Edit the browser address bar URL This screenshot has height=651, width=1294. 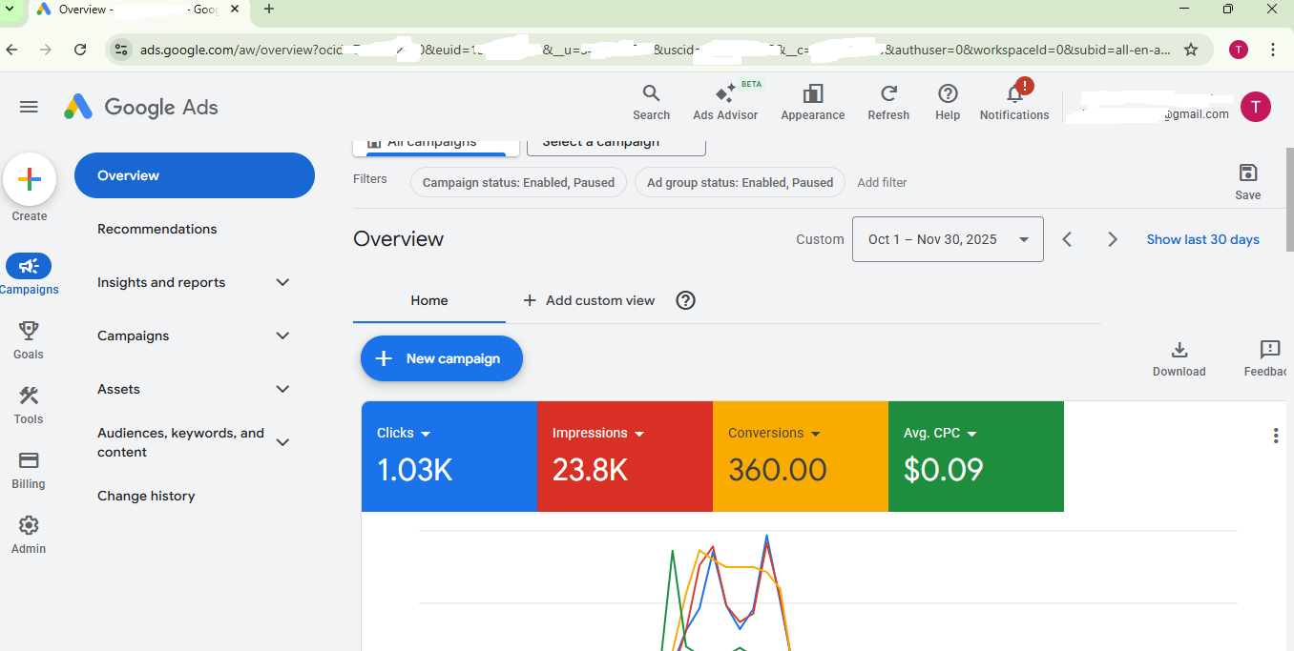tap(573, 49)
